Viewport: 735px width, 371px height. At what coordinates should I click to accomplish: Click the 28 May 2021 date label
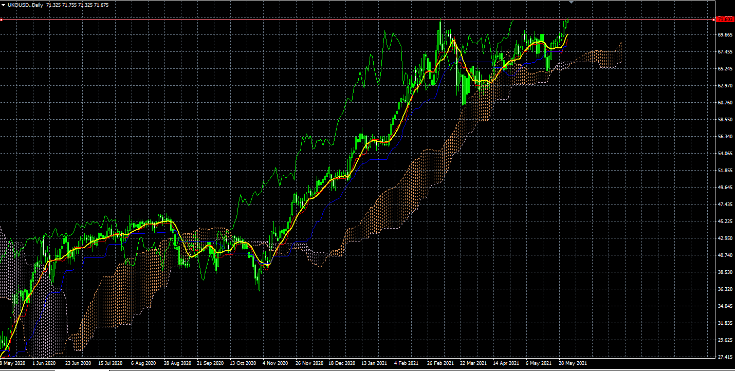click(x=572, y=363)
